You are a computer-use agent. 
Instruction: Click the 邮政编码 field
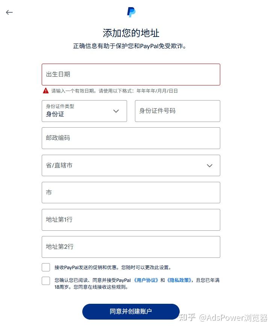pos(131,138)
